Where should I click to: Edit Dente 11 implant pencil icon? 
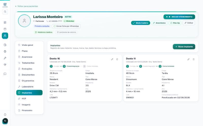[188, 59]
